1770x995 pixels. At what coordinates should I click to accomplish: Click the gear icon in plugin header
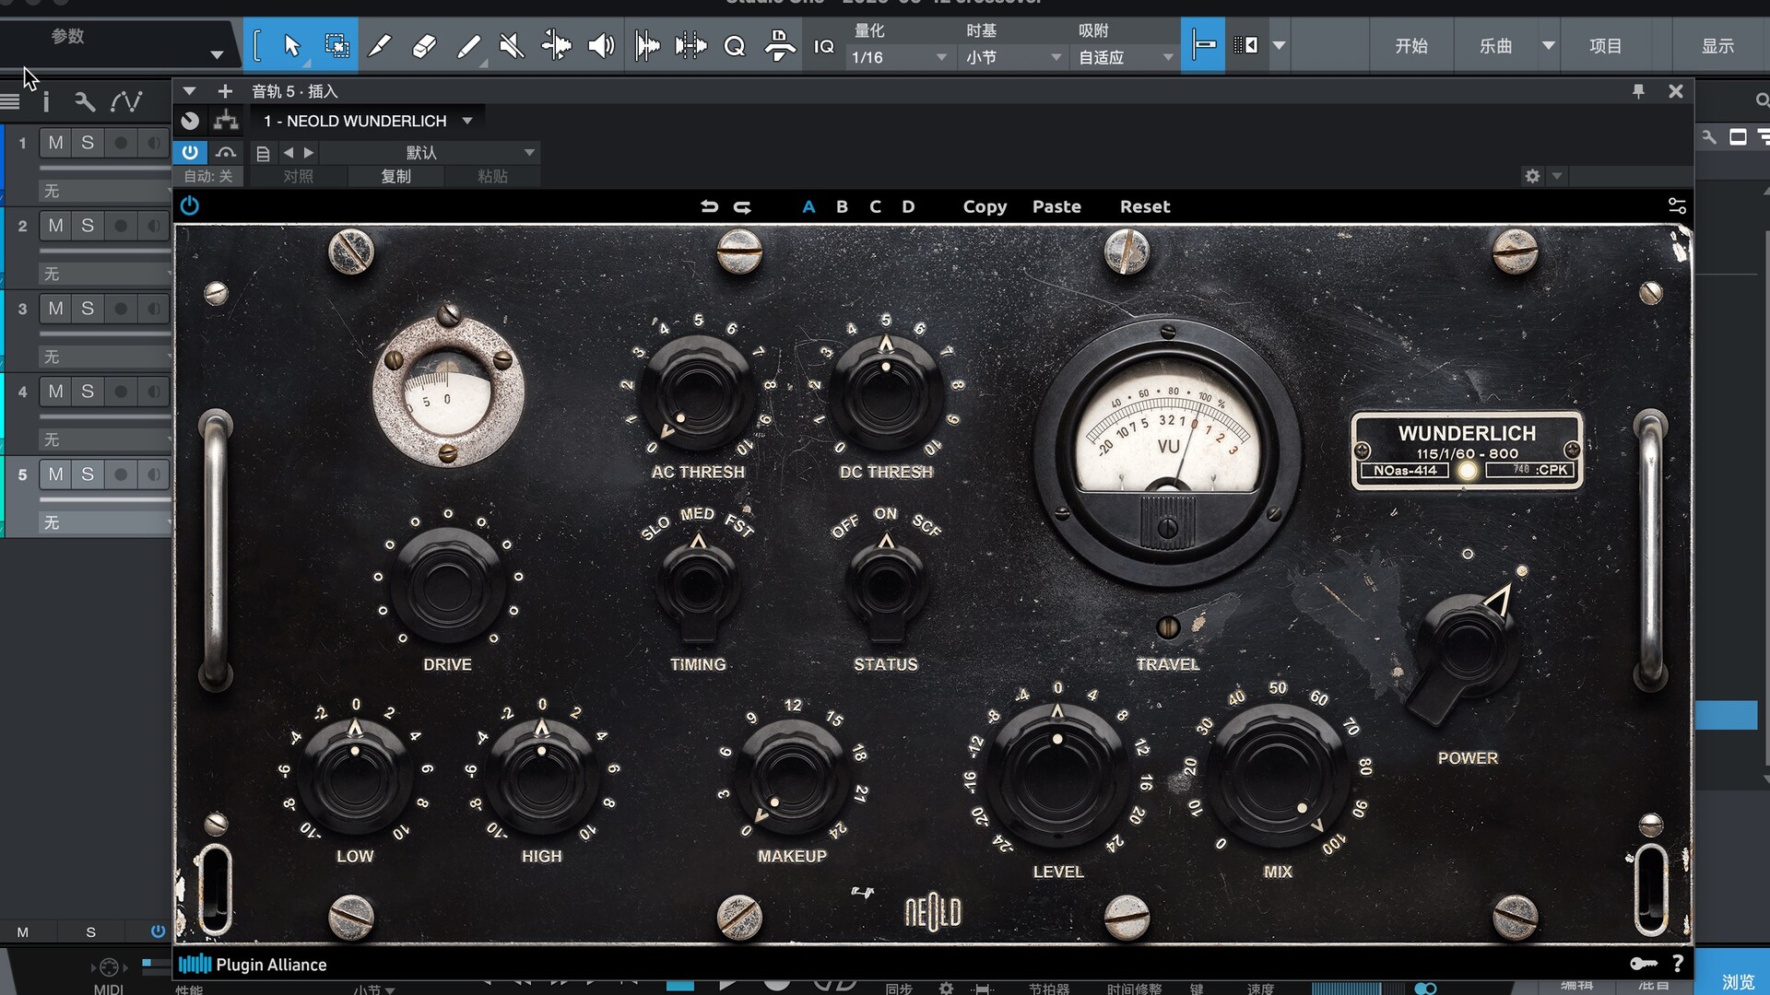click(x=1532, y=176)
